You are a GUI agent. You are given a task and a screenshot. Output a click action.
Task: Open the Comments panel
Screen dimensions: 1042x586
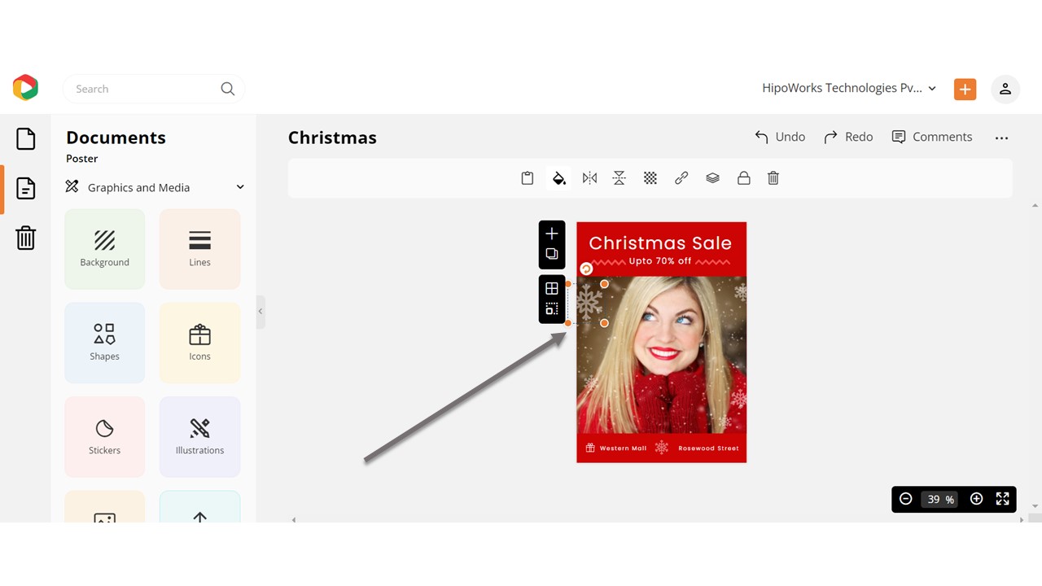click(932, 137)
